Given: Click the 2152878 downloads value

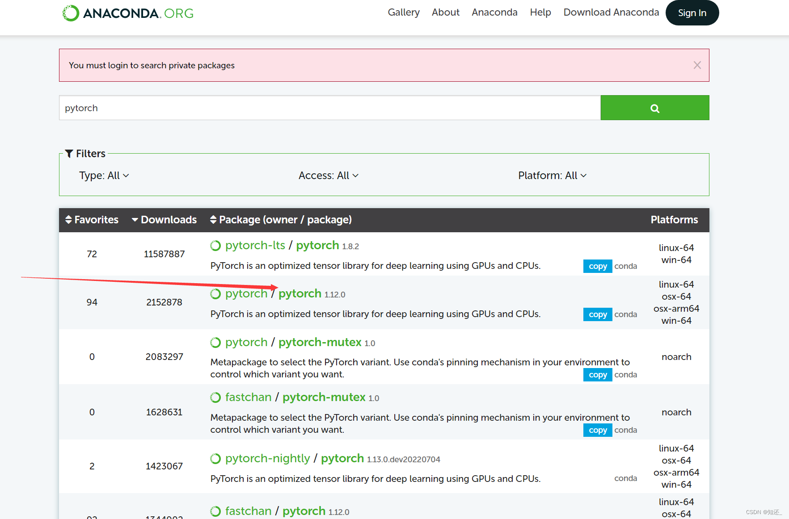Looking at the screenshot, I should coord(164,302).
